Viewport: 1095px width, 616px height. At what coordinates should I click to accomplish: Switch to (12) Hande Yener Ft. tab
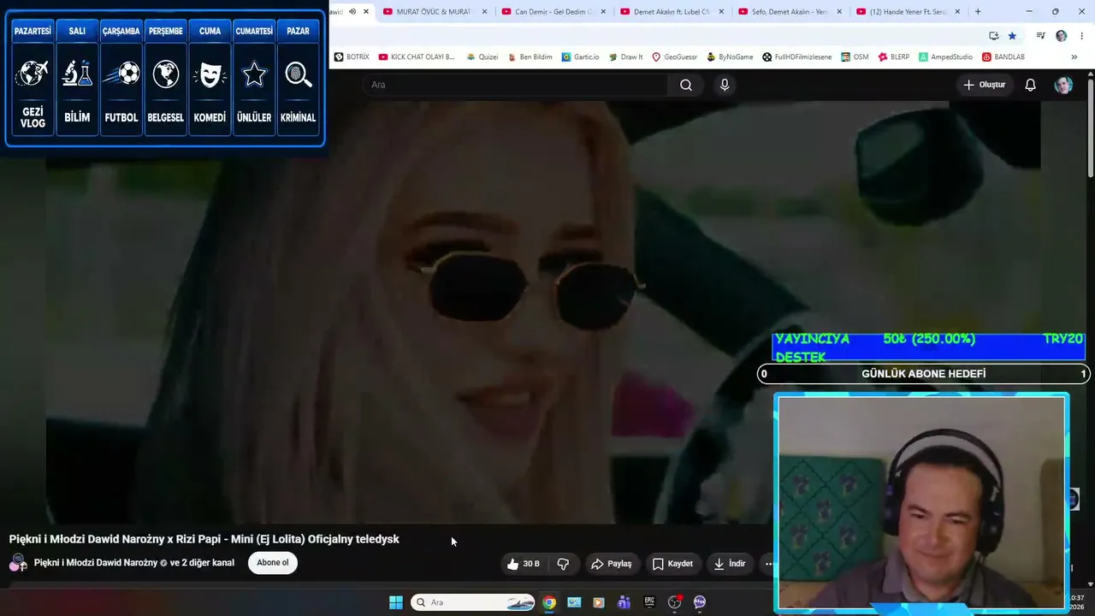[907, 12]
